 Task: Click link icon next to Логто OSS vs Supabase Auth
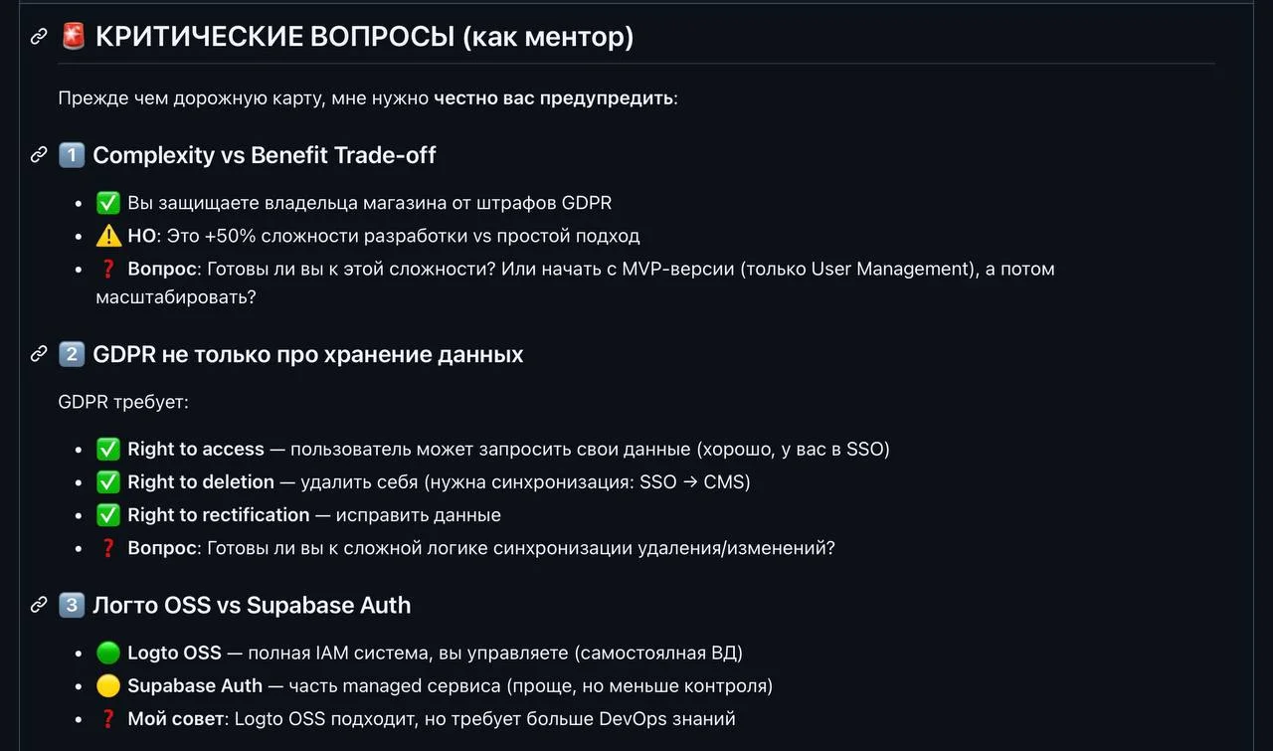pyautogui.click(x=39, y=604)
